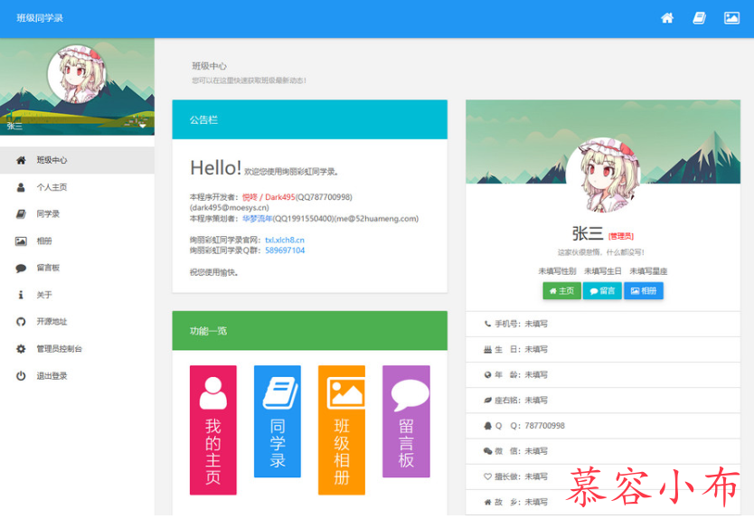The image size is (754, 519).
Task: Click the image icon beside 相册
Action: (21, 241)
